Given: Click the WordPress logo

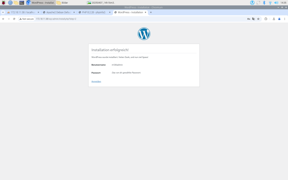Looking at the screenshot, I should [x=144, y=34].
